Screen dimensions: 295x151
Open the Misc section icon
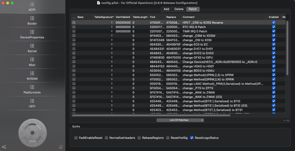click(x=32, y=59)
